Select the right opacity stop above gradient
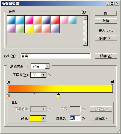 tap(112, 82)
